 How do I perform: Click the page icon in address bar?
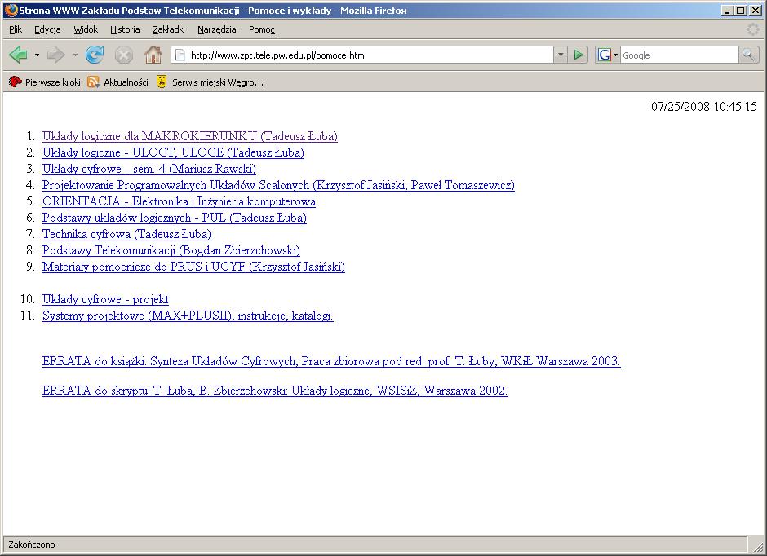pos(180,55)
